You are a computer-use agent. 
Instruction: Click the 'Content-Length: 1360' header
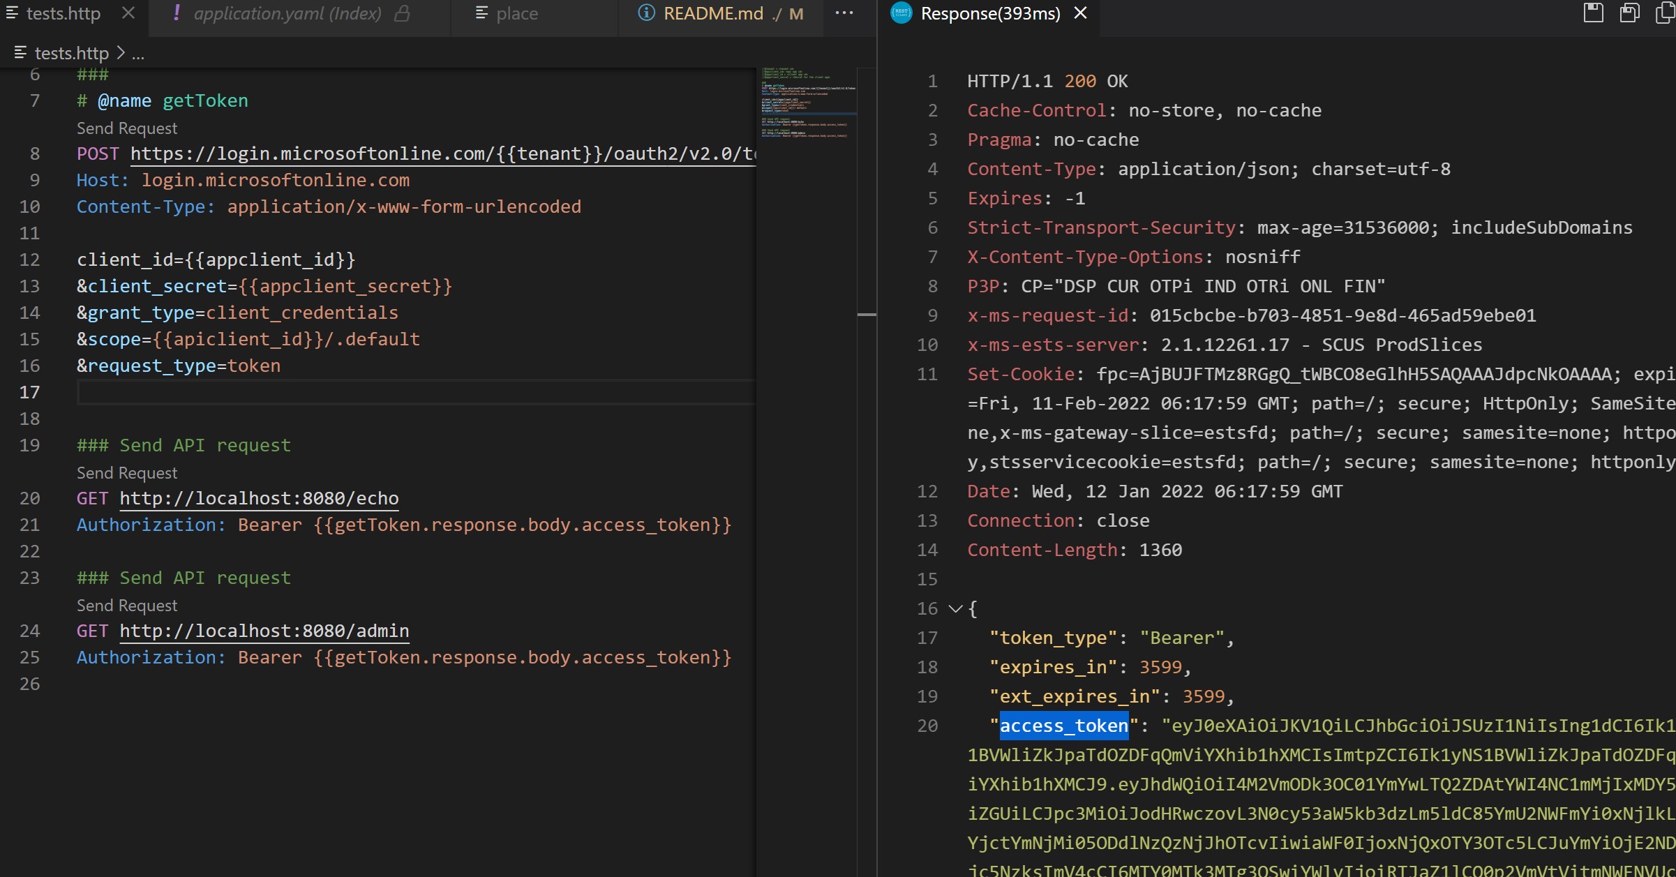coord(1075,550)
